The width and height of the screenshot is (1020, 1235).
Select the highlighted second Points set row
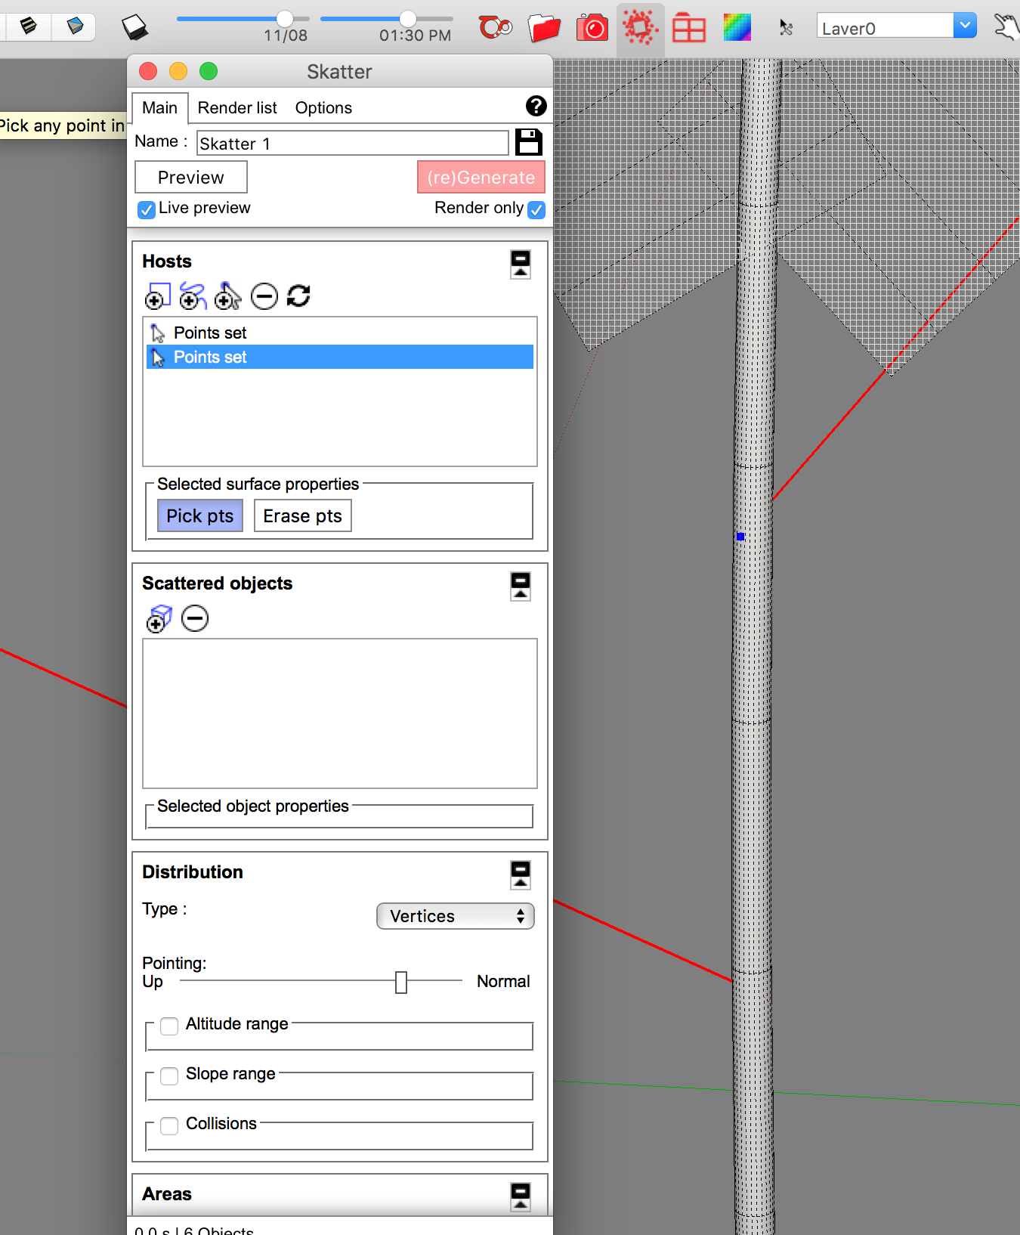pyautogui.click(x=340, y=357)
